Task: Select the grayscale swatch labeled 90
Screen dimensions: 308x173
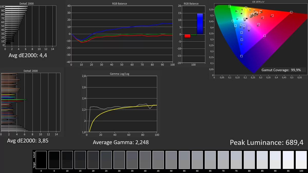Action: point(275,160)
